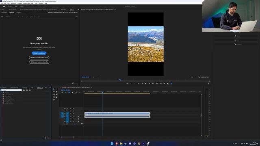Select the Pen tool

point(57,94)
